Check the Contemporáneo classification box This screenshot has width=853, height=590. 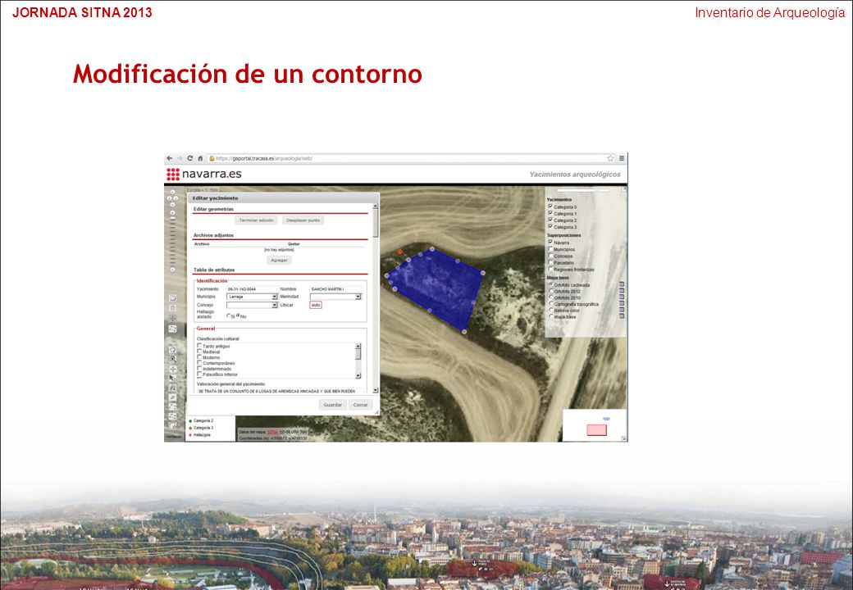pos(199,363)
